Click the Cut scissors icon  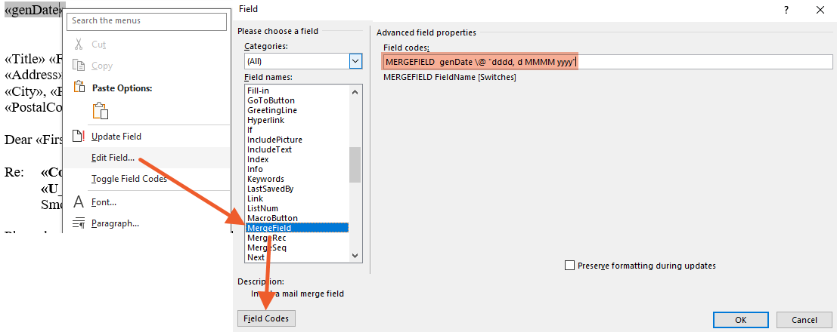(78, 45)
